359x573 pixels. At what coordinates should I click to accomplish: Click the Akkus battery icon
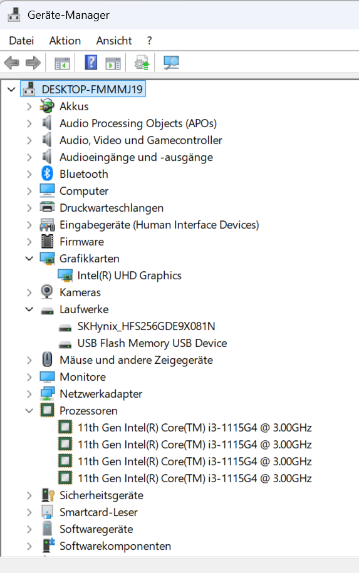click(x=47, y=106)
